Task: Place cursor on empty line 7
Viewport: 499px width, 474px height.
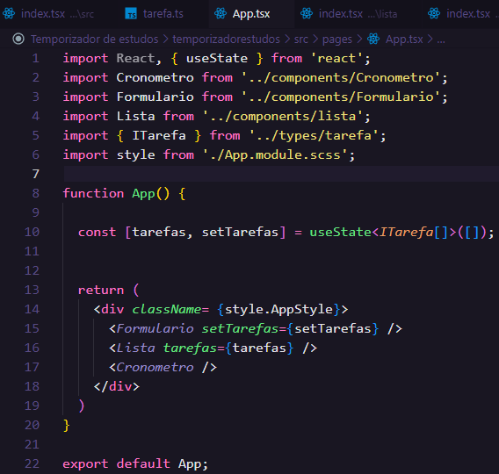Action: tap(281, 174)
